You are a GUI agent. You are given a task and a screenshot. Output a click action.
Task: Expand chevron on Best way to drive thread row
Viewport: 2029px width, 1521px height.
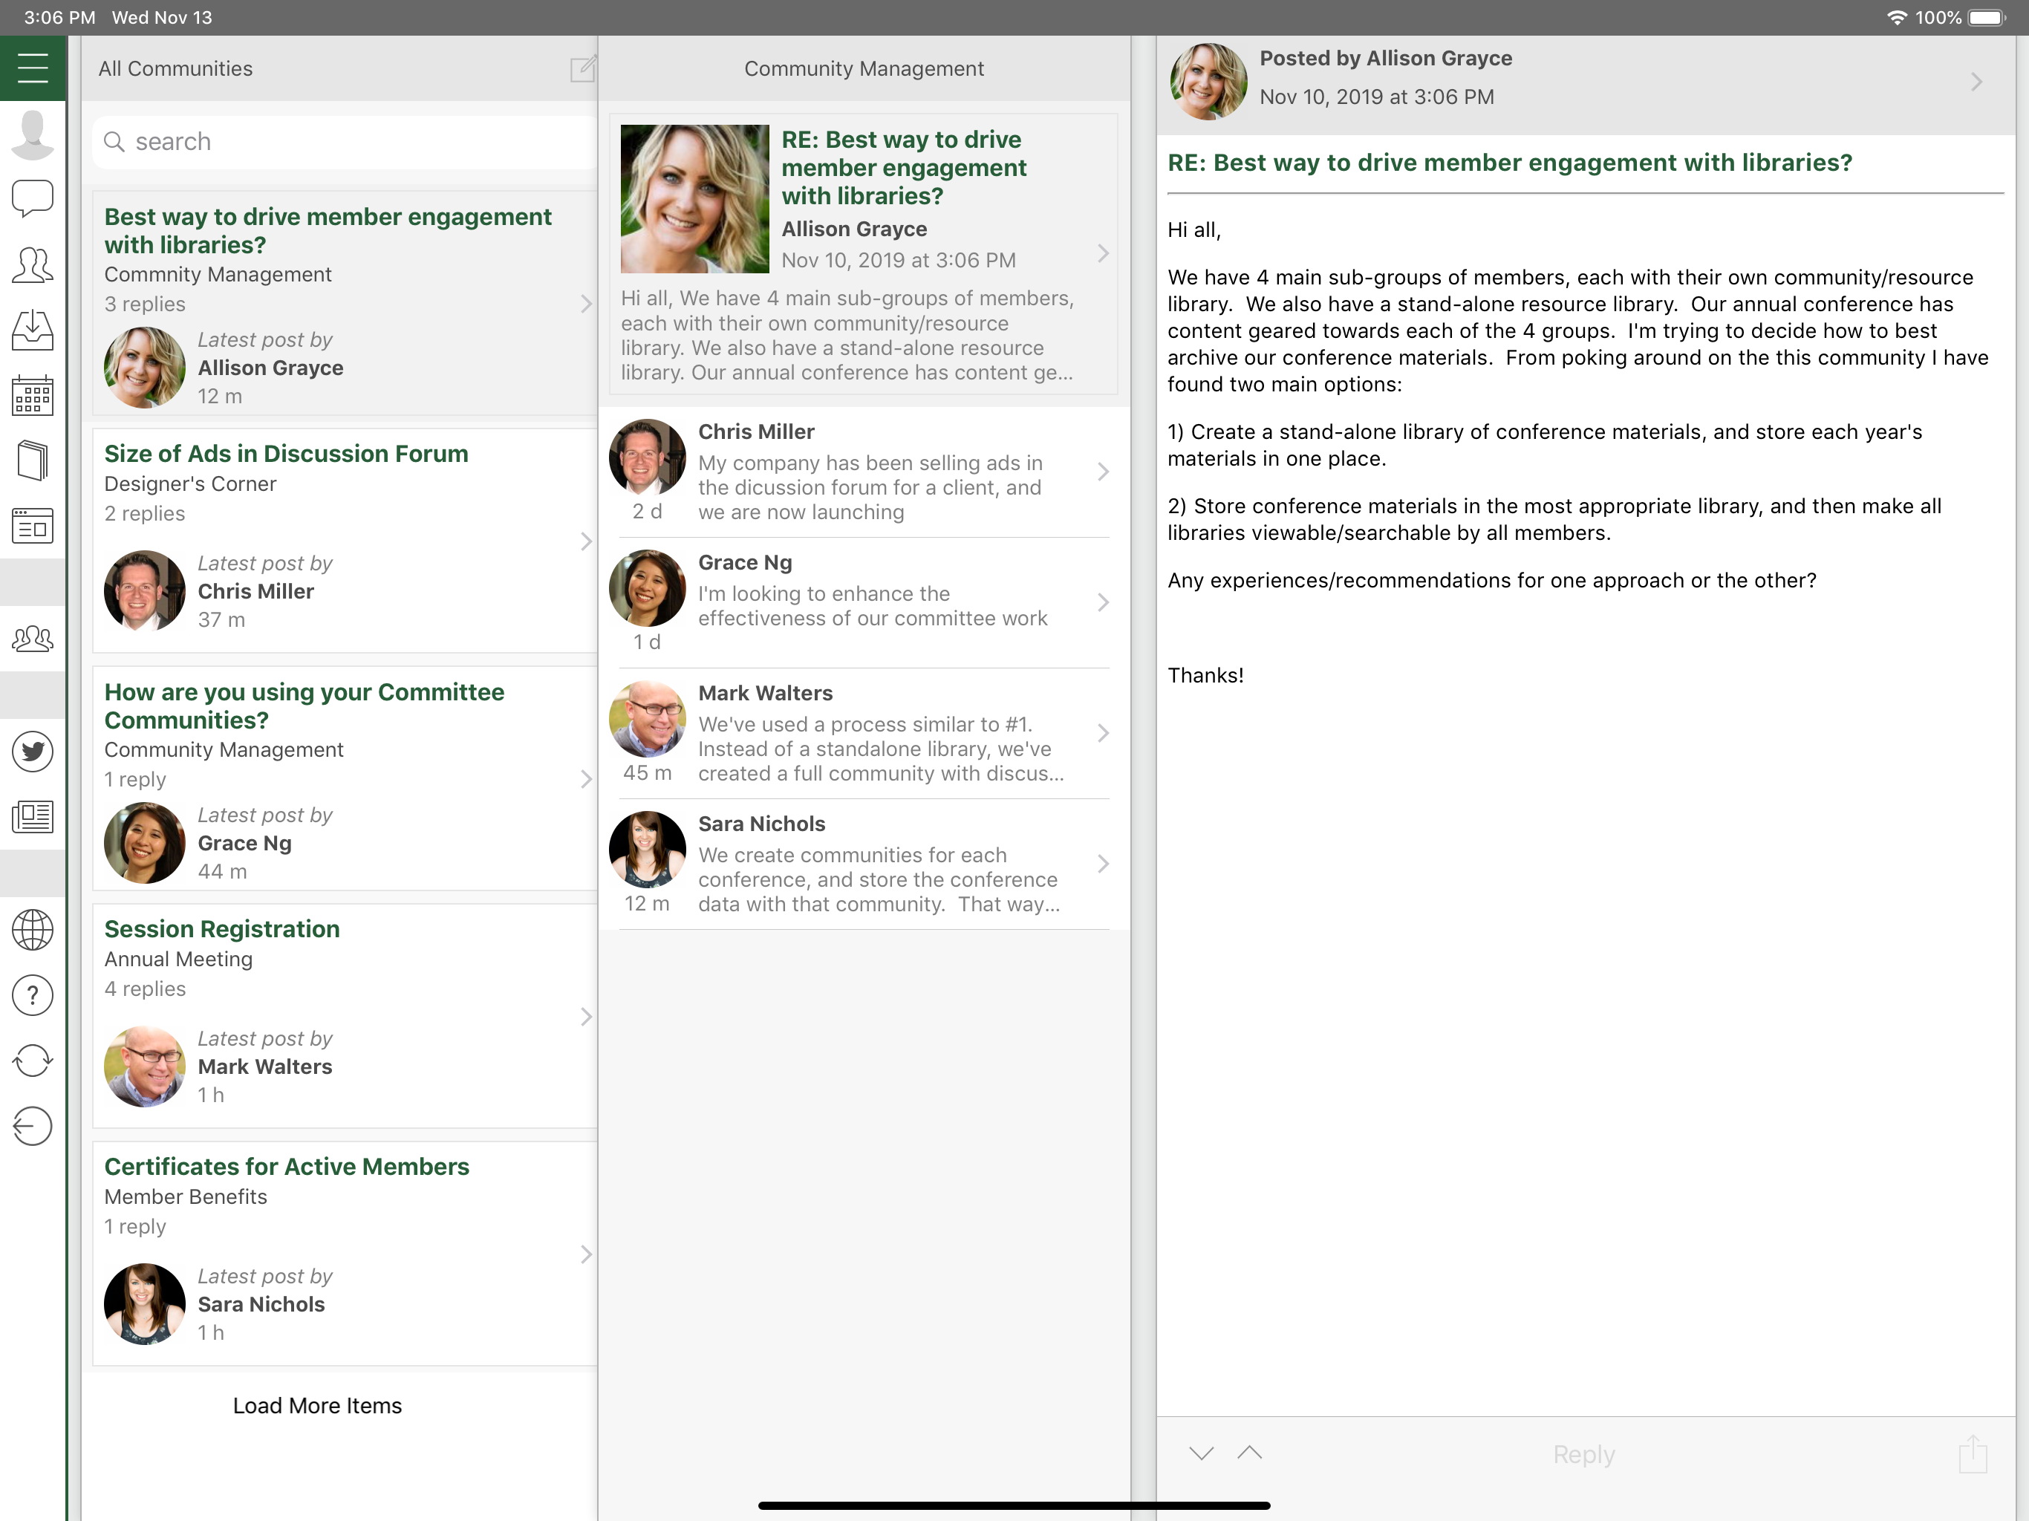(x=586, y=304)
